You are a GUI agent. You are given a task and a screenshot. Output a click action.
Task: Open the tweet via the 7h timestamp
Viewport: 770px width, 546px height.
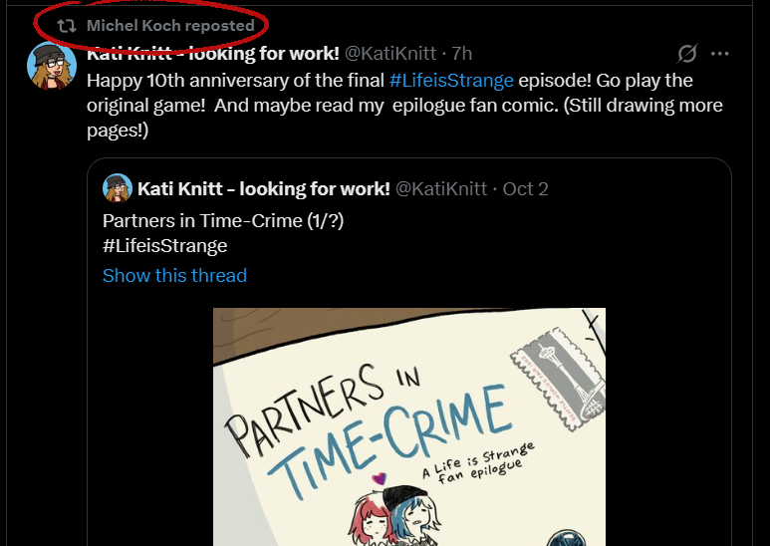(461, 53)
